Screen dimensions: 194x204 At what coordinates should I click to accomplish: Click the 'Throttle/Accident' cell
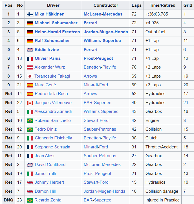coord(162,147)
